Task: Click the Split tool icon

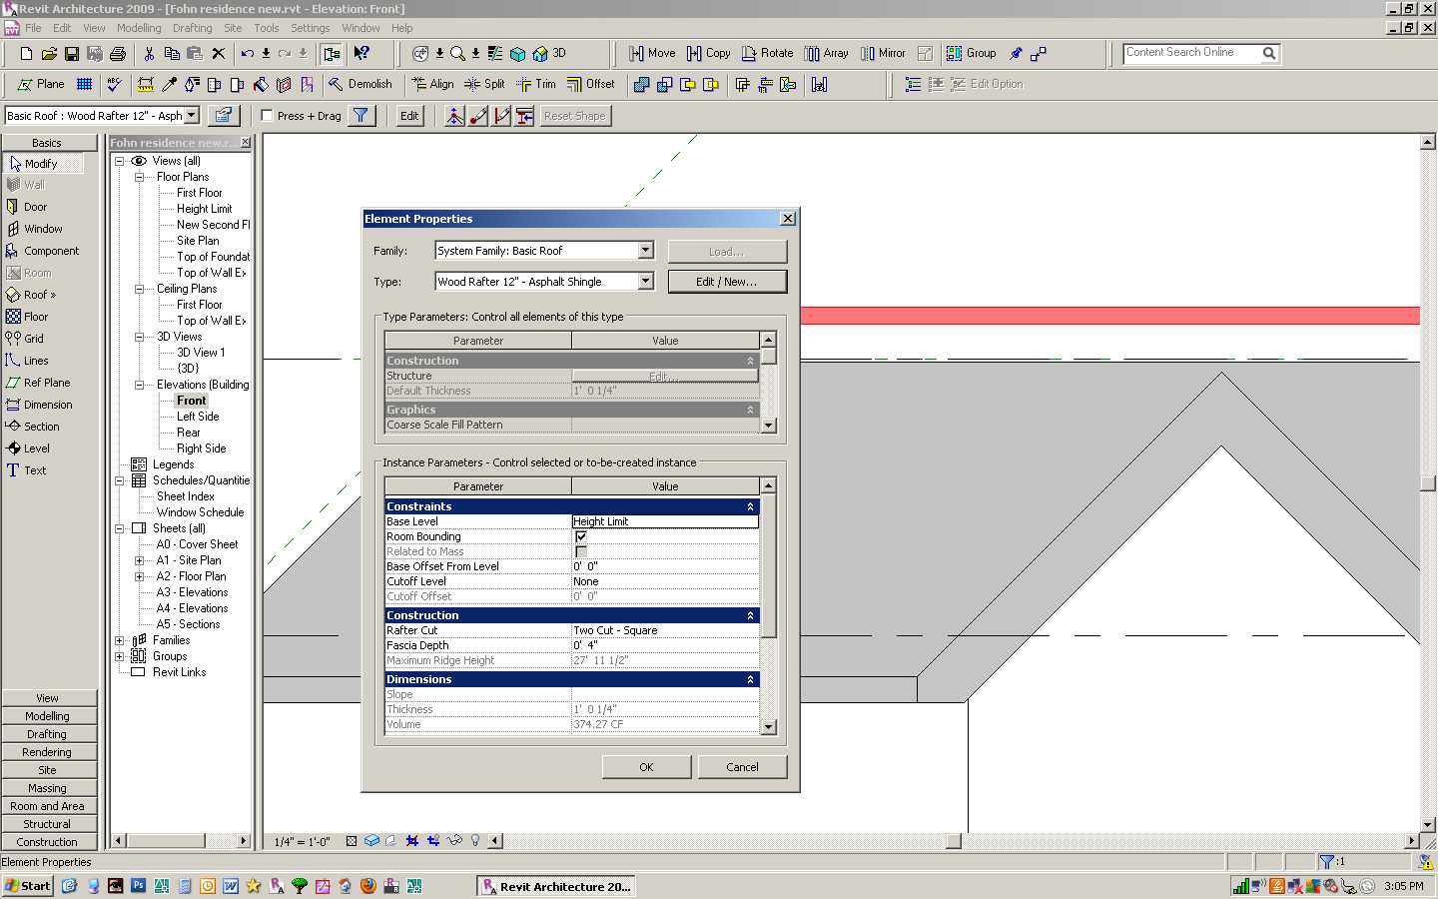Action: click(472, 85)
